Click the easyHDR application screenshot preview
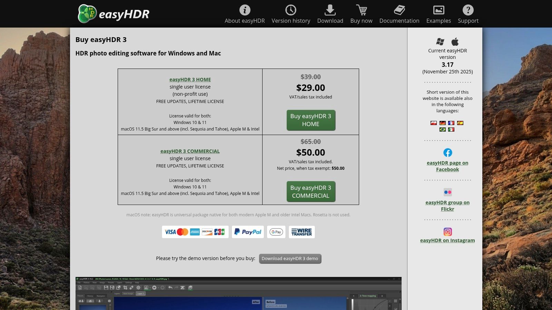 coord(239,293)
